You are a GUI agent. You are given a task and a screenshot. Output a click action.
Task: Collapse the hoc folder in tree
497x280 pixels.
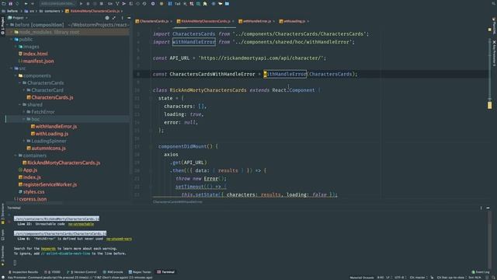24,119
